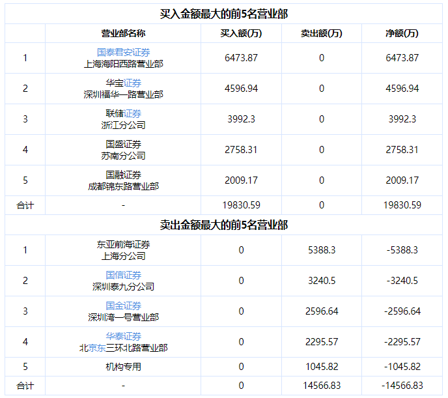Click 上海分公司 text
This screenshot has width=448, height=398.
coord(124,256)
